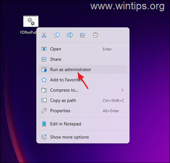The height and width of the screenshot is (163, 170).
Task: Click the star icon for Add to Favorites
Action: pyautogui.click(x=44, y=80)
